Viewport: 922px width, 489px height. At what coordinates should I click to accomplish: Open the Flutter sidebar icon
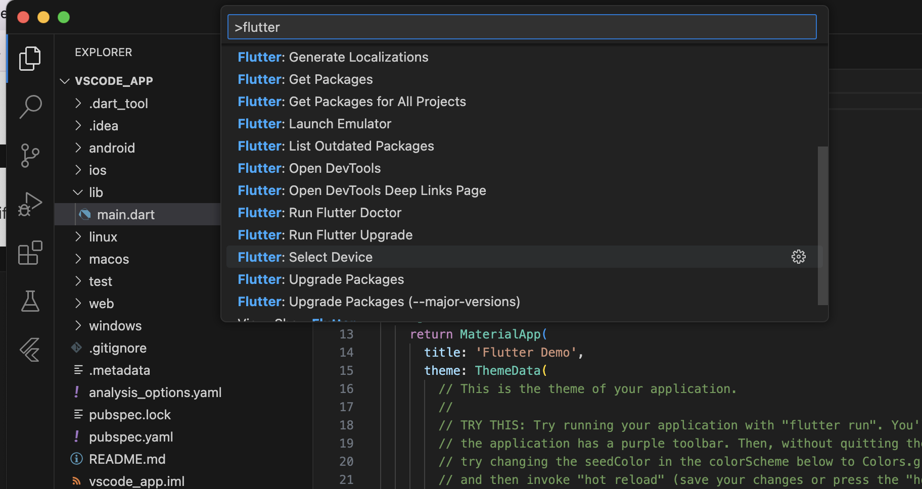pyautogui.click(x=30, y=350)
